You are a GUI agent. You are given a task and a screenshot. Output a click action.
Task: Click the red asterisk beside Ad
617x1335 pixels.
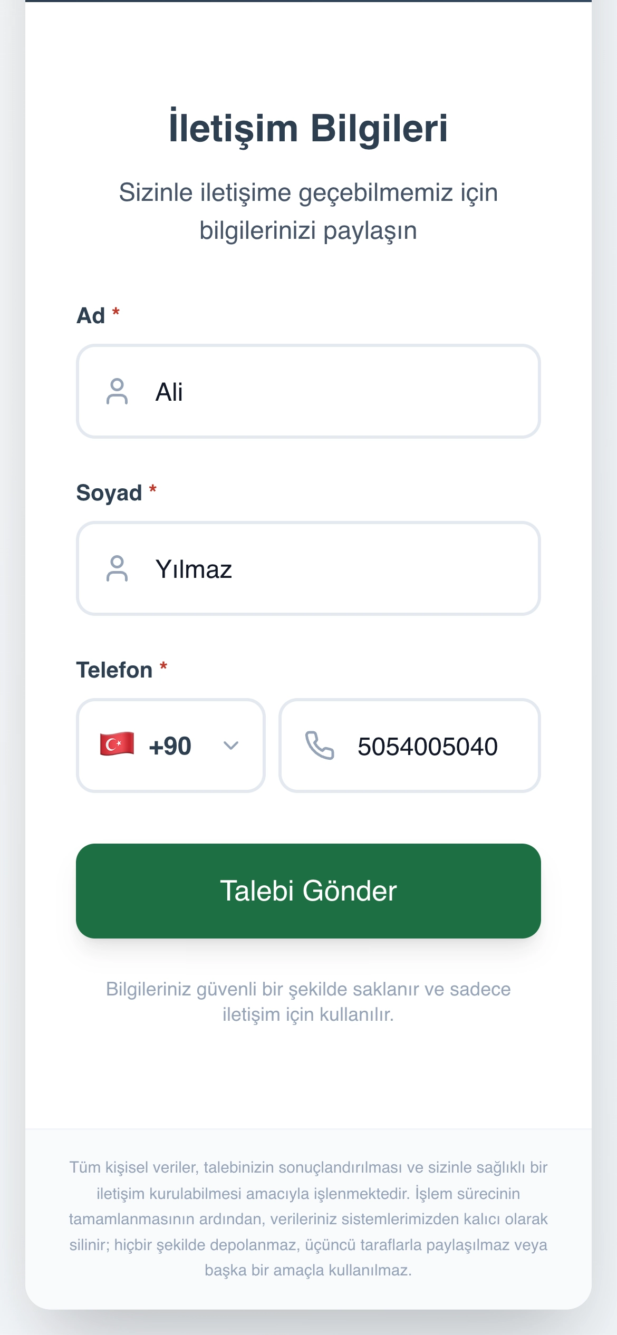(x=116, y=313)
